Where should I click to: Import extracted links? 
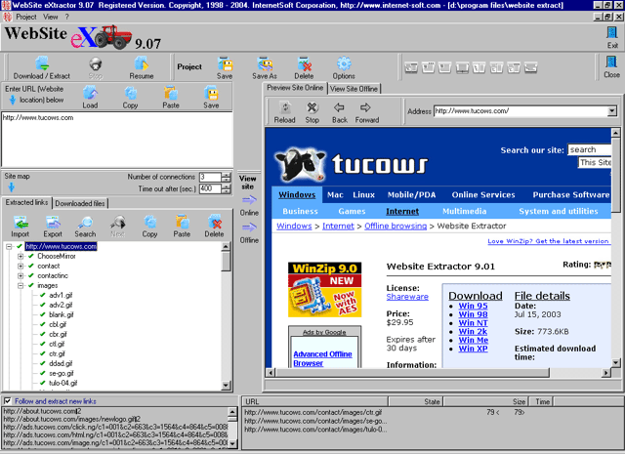20,227
